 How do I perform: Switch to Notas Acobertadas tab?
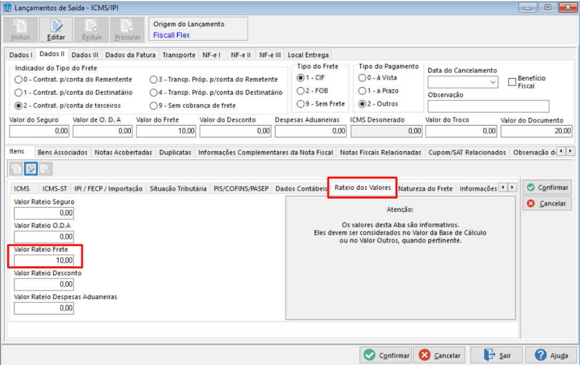[123, 152]
